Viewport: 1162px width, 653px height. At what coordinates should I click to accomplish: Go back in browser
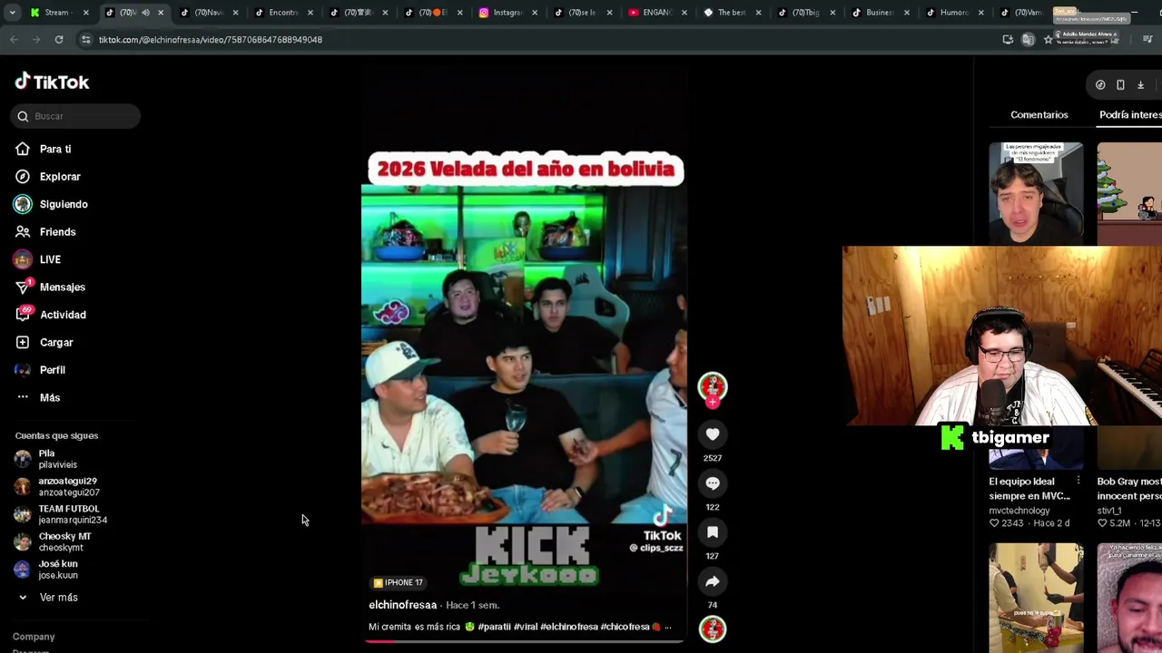coord(14,40)
